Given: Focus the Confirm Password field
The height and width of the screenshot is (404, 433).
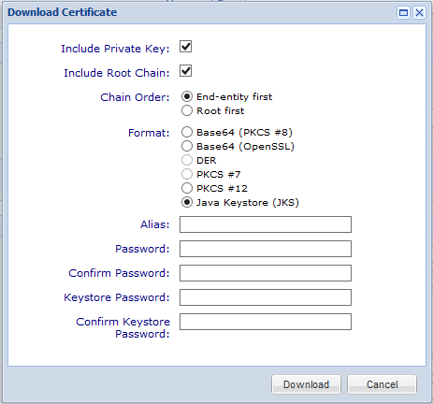Looking at the screenshot, I should (x=266, y=273).
